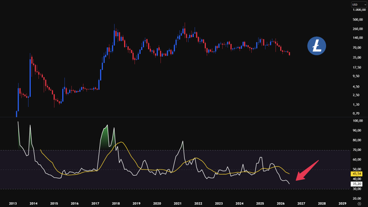The height and width of the screenshot is (207, 368).
Task: Click the 60,00 indicator scale label
Action: click(357, 160)
